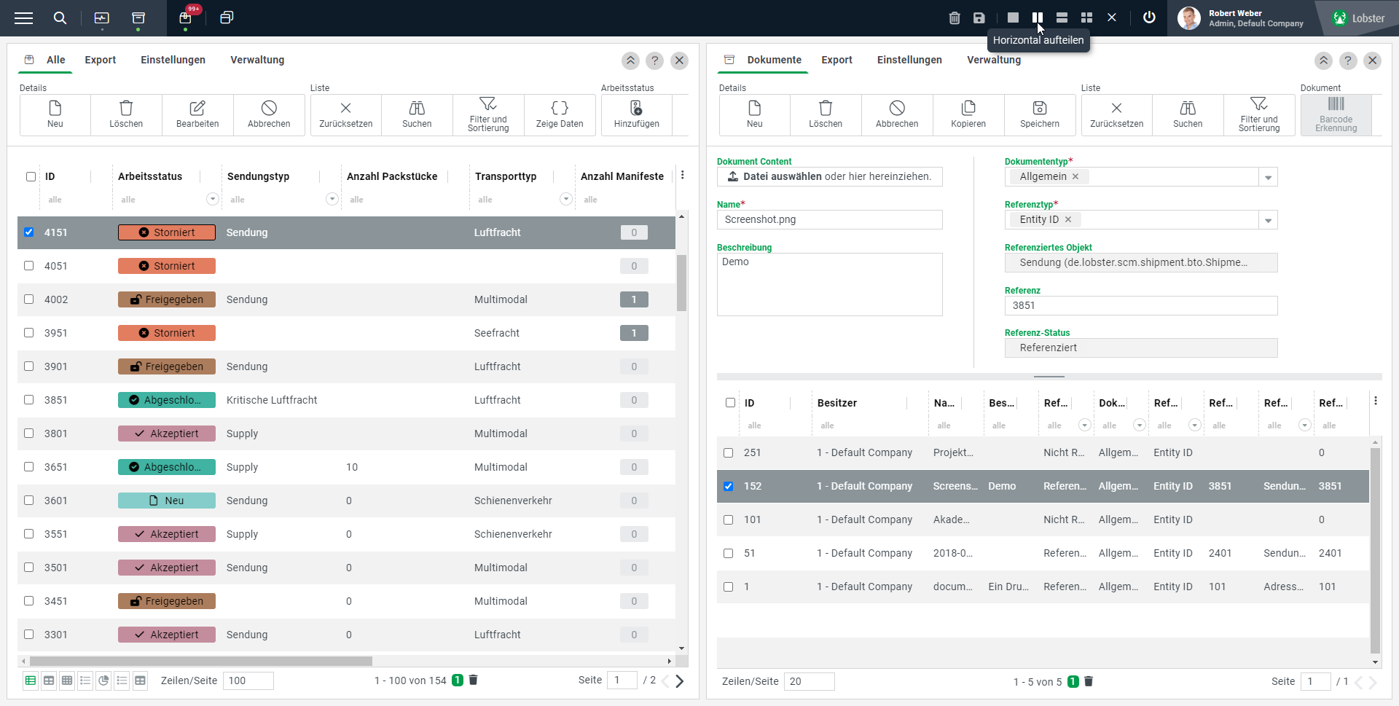Check the checkbox of document 251
Screen dimensions: 1399x706
[729, 452]
